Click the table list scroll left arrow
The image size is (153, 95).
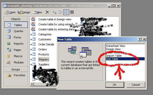[32, 84]
